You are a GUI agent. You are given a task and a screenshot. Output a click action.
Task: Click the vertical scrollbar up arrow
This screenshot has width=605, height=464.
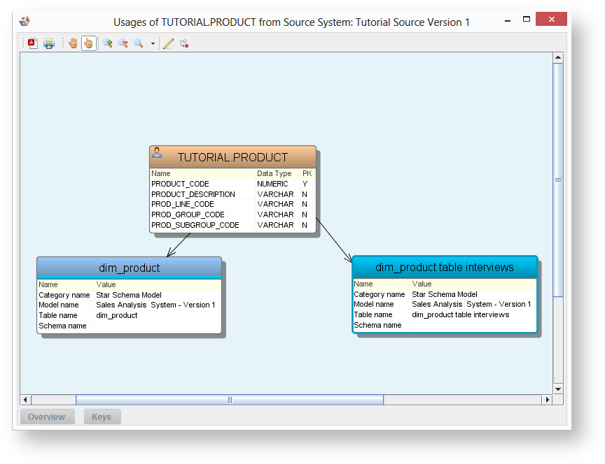click(x=558, y=58)
